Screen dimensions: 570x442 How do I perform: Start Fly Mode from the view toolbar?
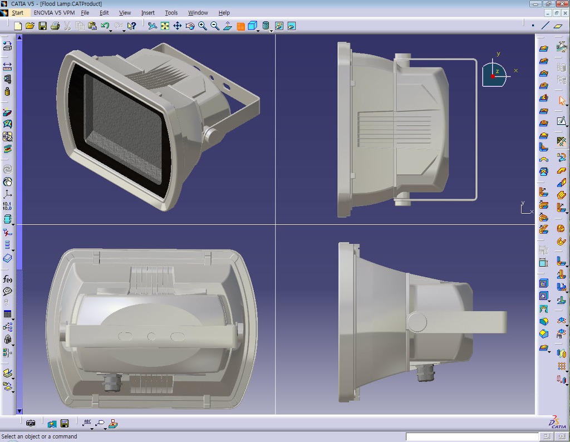tap(152, 26)
